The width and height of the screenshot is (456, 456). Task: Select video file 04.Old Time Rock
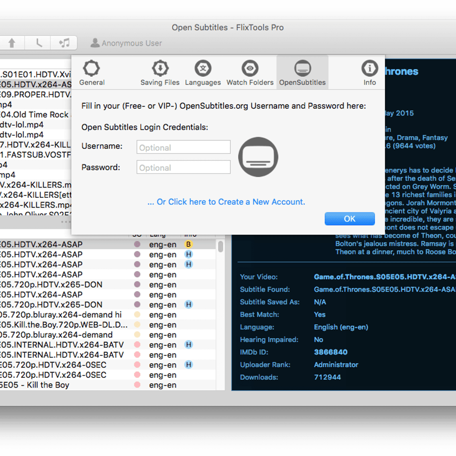click(x=36, y=115)
